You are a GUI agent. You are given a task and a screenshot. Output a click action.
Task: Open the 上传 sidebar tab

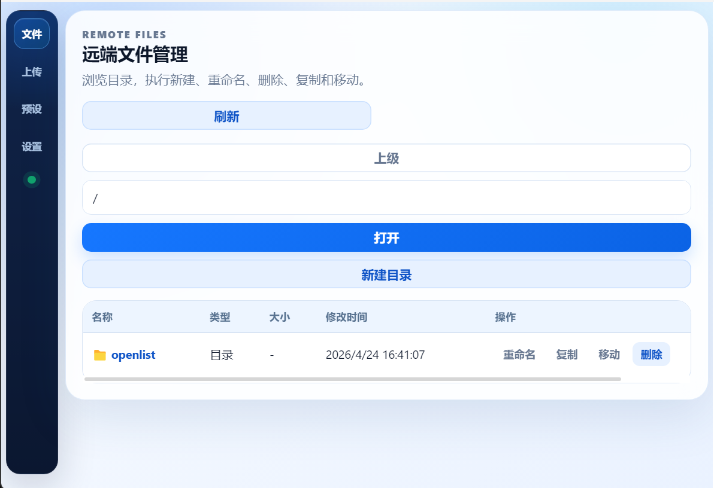tap(32, 72)
